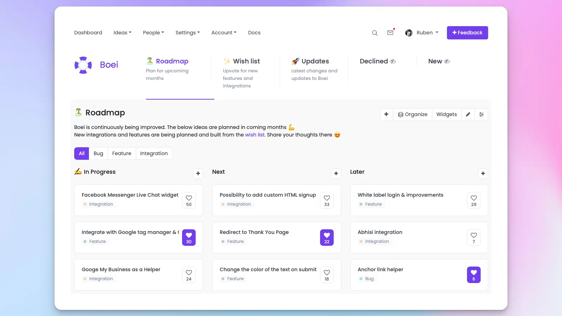
Task: Click the Boei logo icon
Action: point(83,65)
